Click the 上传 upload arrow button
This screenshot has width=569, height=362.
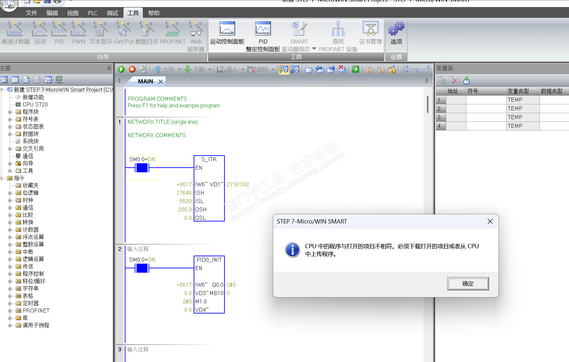pos(165,69)
